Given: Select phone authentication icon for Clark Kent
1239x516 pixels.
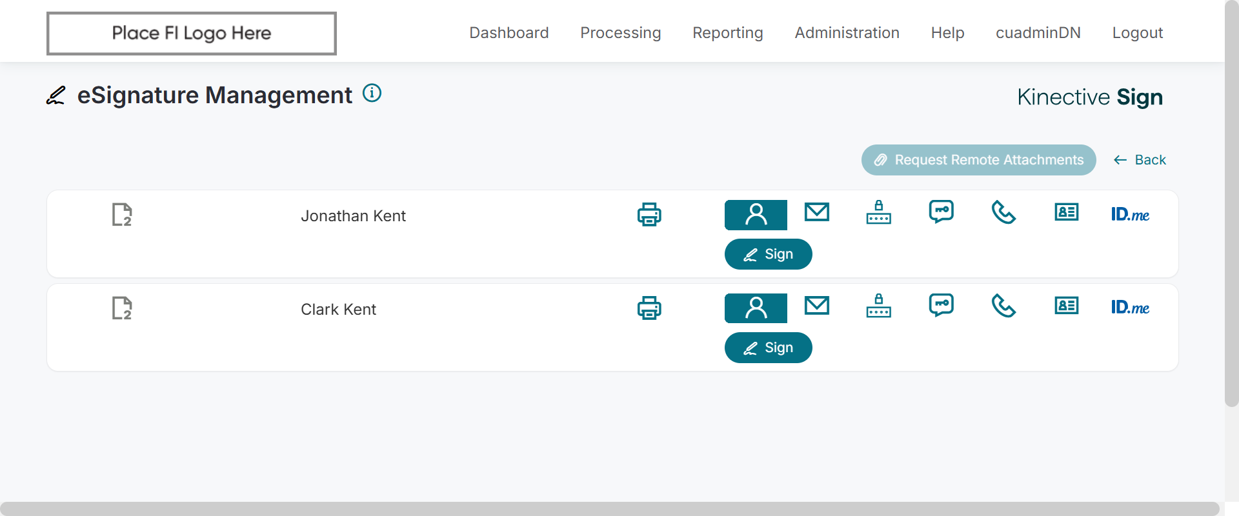Looking at the screenshot, I should coord(1003,306).
